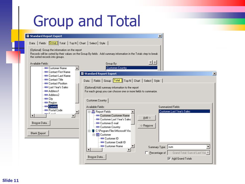Click Browse Data in the back window
Viewport: 245px width, 184px height.
pyautogui.click(x=40, y=123)
